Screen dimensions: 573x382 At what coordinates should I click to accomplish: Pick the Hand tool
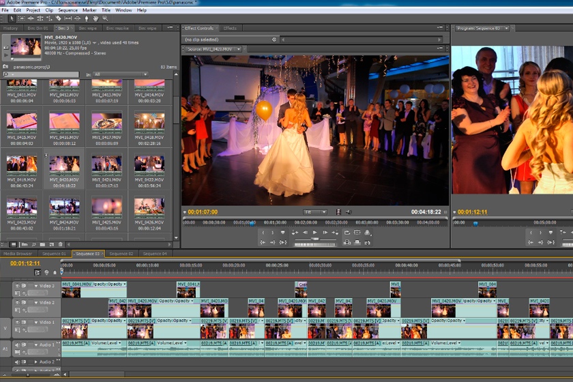[x=95, y=18]
